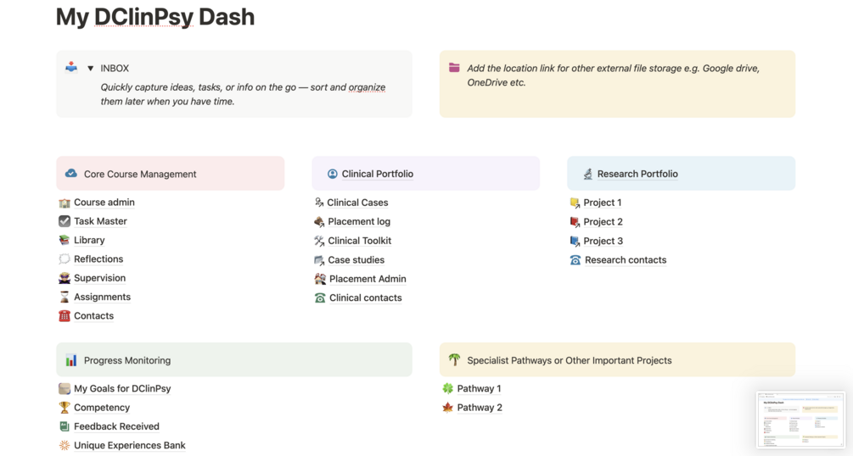Viewport: 853px width, 456px height.
Task: Click the Progress Monitoring bar chart icon
Action: tap(71, 360)
